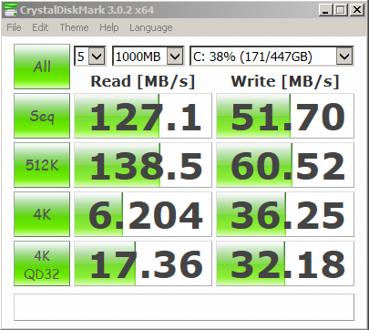
Task: Open the File menu
Action: [x=14, y=27]
